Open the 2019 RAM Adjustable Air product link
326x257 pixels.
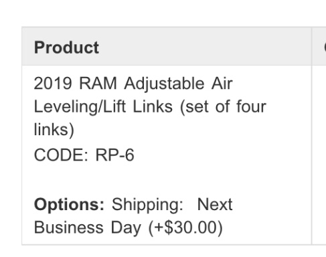coord(133,84)
